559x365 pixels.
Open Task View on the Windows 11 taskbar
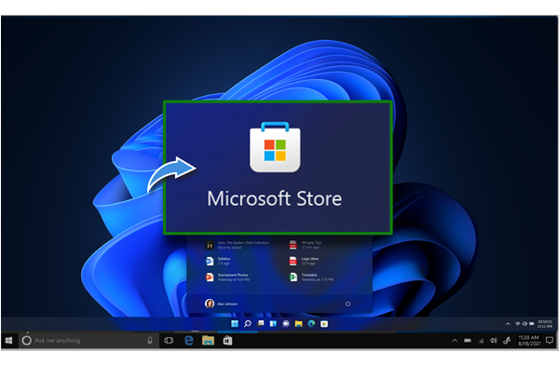pyautogui.click(x=261, y=323)
